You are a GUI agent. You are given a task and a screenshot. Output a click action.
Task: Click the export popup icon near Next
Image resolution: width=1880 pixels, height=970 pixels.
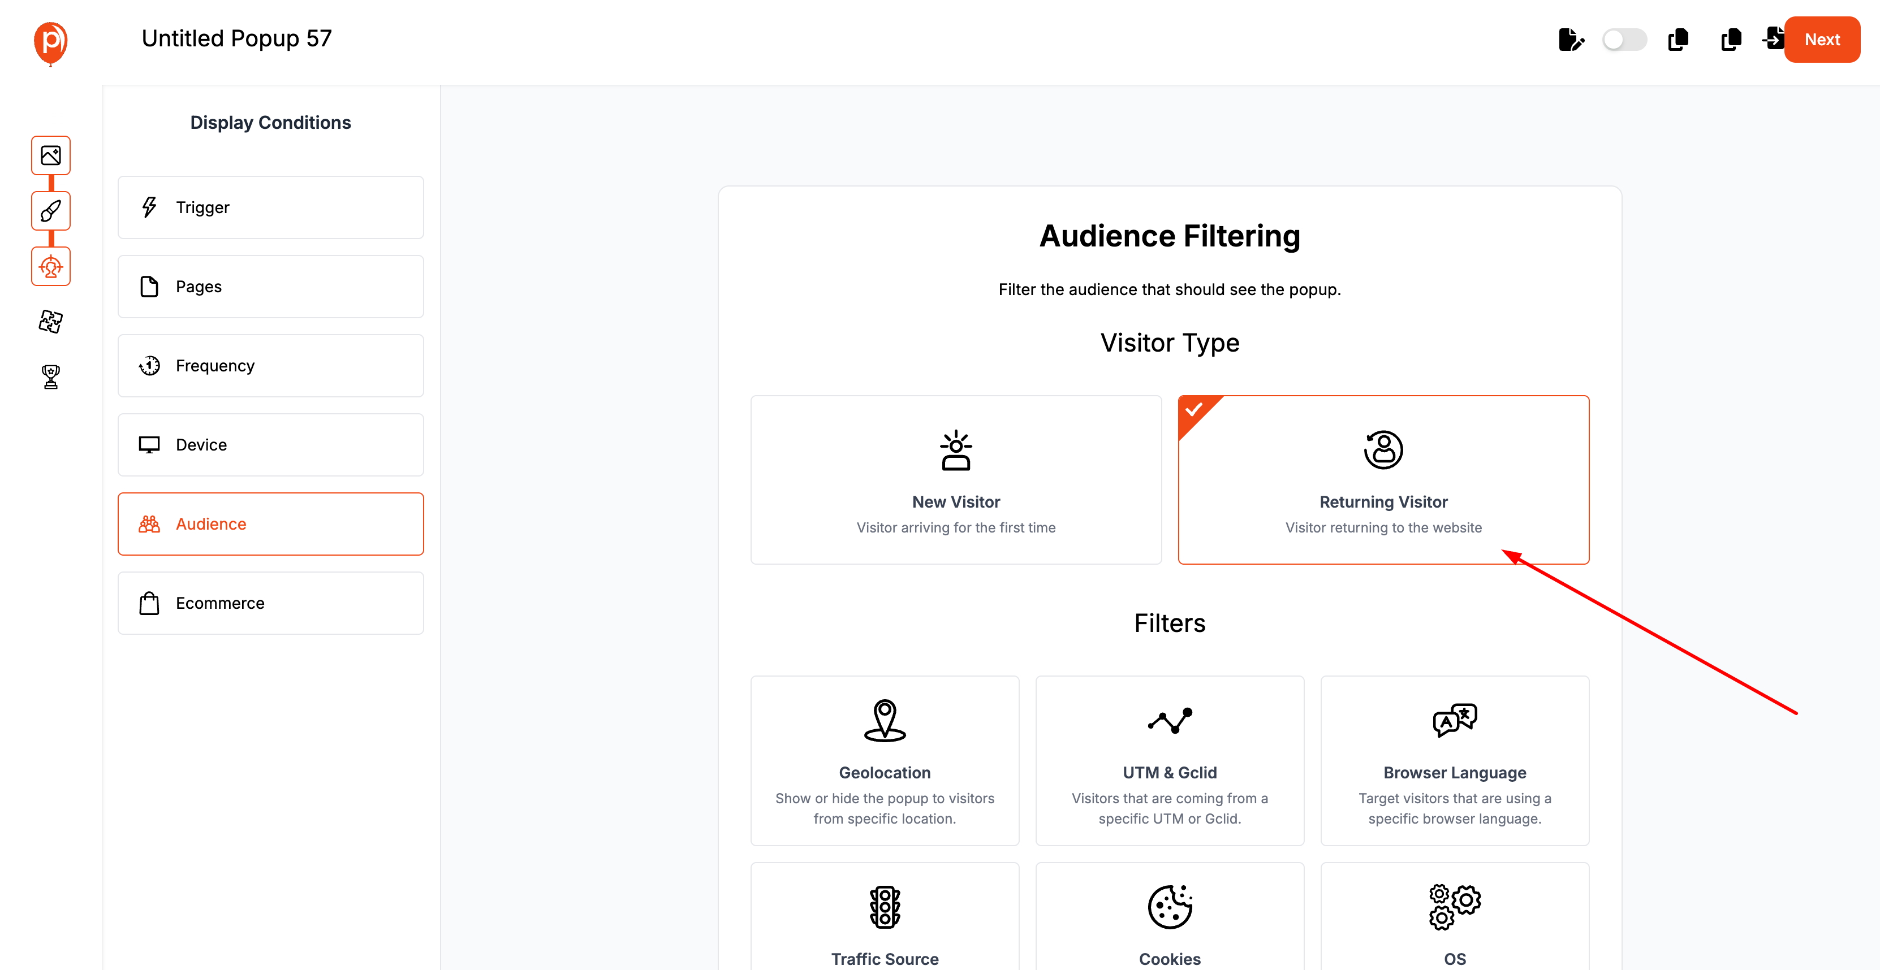point(1775,40)
